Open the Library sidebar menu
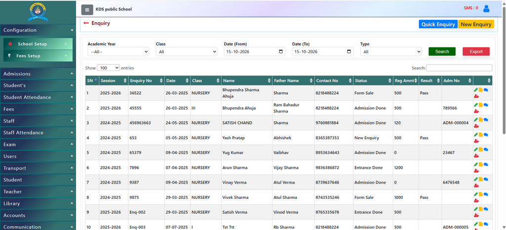The width and height of the screenshot is (506, 230). pos(38,203)
